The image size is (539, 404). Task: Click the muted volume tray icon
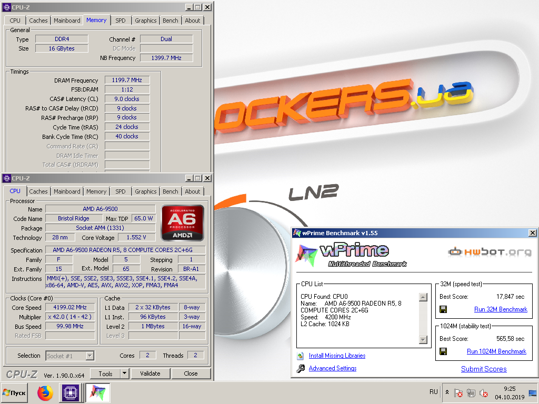pyautogui.click(x=484, y=392)
